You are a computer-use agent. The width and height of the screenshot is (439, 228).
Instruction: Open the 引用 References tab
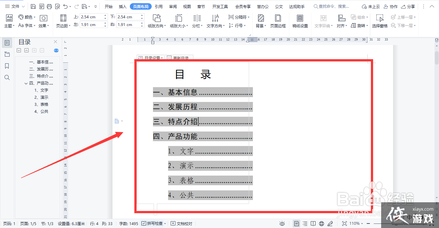158,6
